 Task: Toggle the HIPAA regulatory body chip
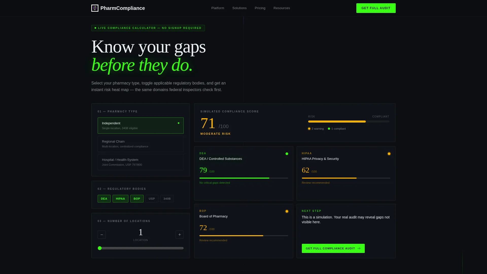coord(120,199)
